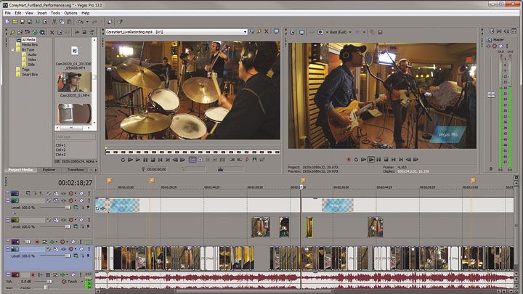Open the trimmer media file dropdown
This screenshot has width=523, height=294.
pyautogui.click(x=245, y=32)
